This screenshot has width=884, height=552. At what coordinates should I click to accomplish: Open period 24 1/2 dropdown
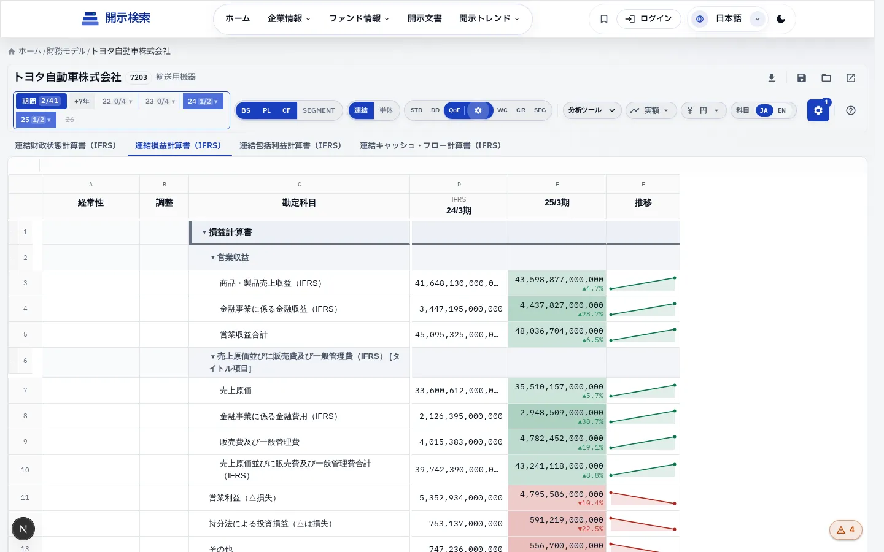tap(203, 101)
